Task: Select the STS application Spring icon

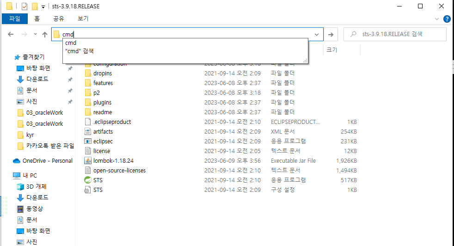Action: (88, 180)
